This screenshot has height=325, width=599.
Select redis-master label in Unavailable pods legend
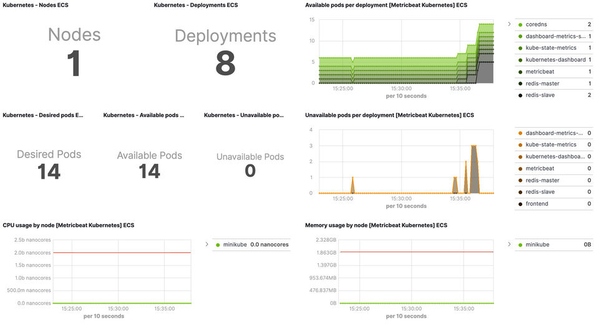point(542,180)
